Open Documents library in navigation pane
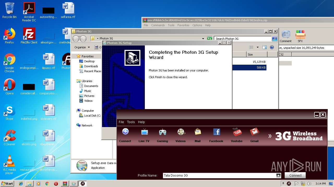The image size is (334, 187). pos(91,86)
